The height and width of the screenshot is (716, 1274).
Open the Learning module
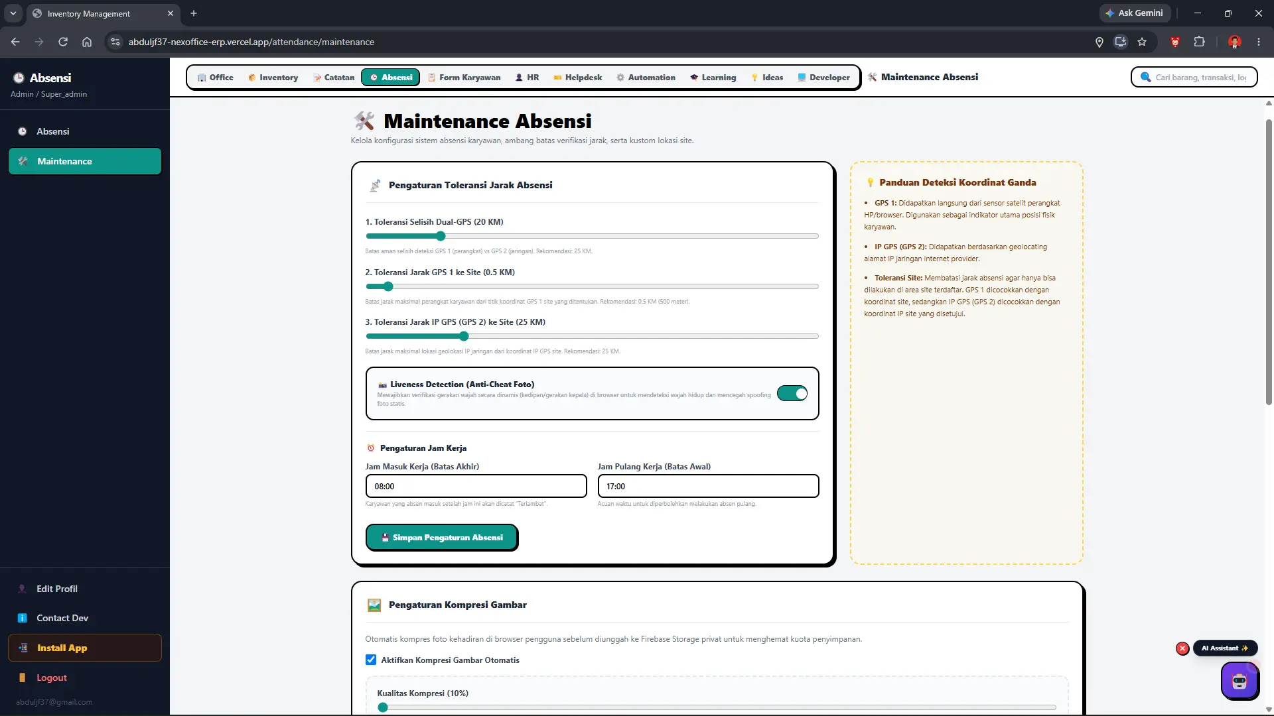(x=713, y=77)
